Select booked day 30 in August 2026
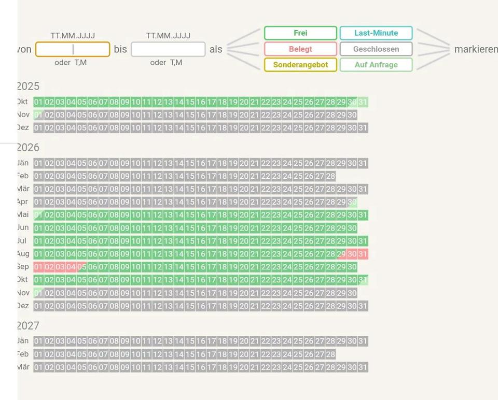This screenshot has height=400, width=498. [352, 254]
